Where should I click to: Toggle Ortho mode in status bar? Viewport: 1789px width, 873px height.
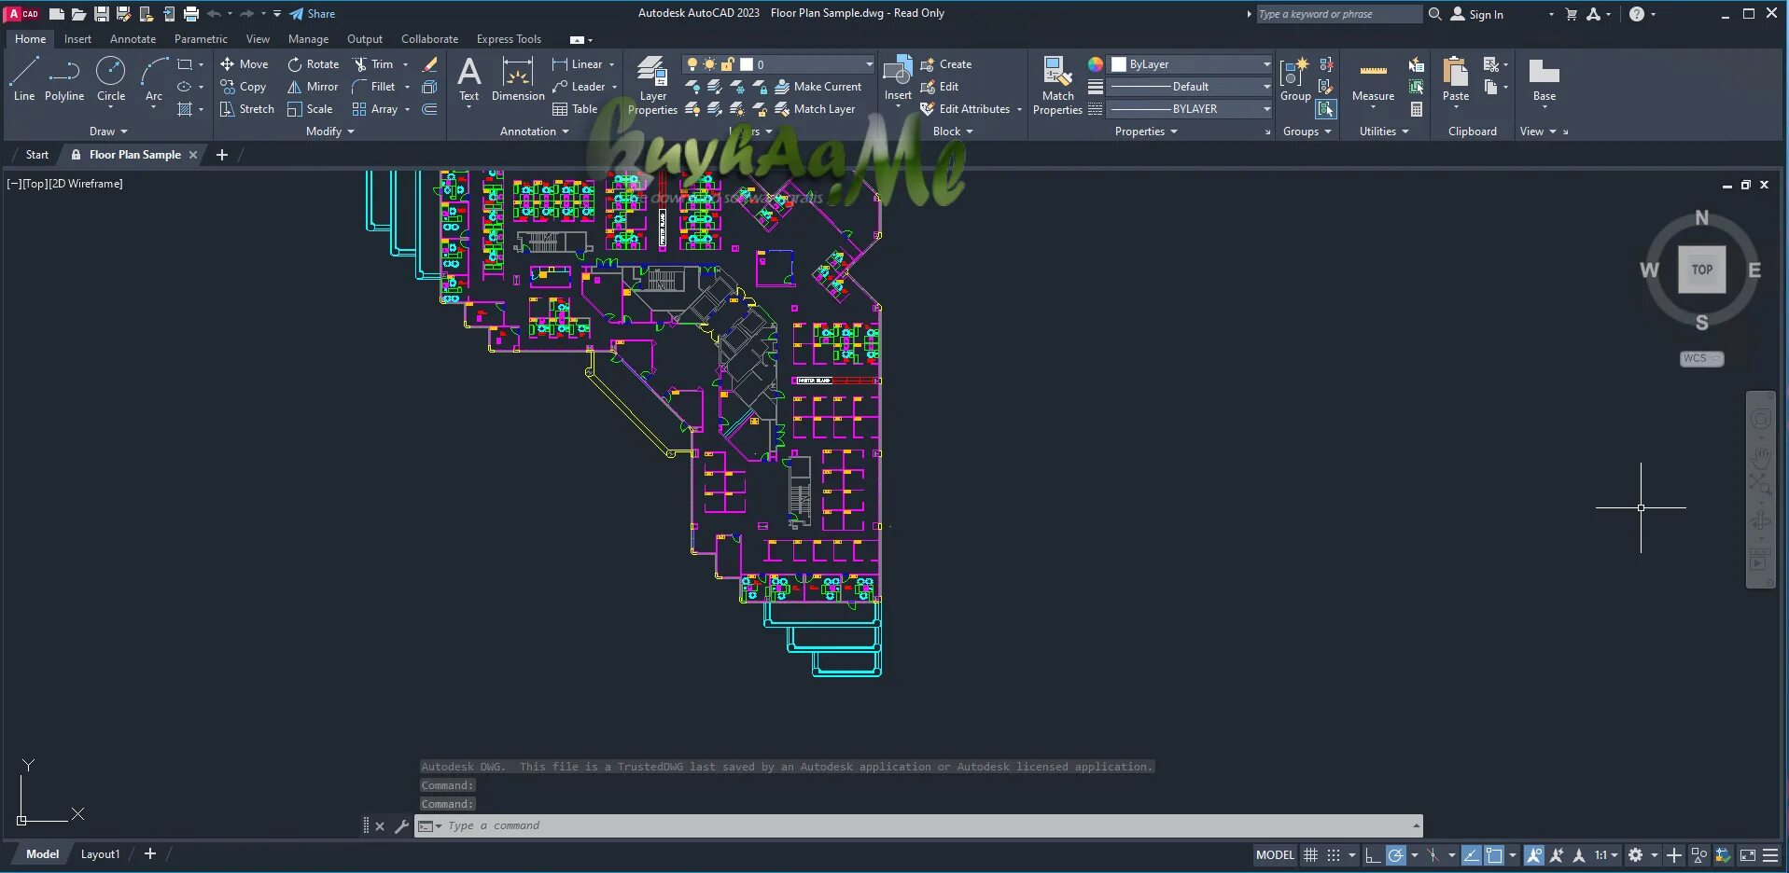1373,854
